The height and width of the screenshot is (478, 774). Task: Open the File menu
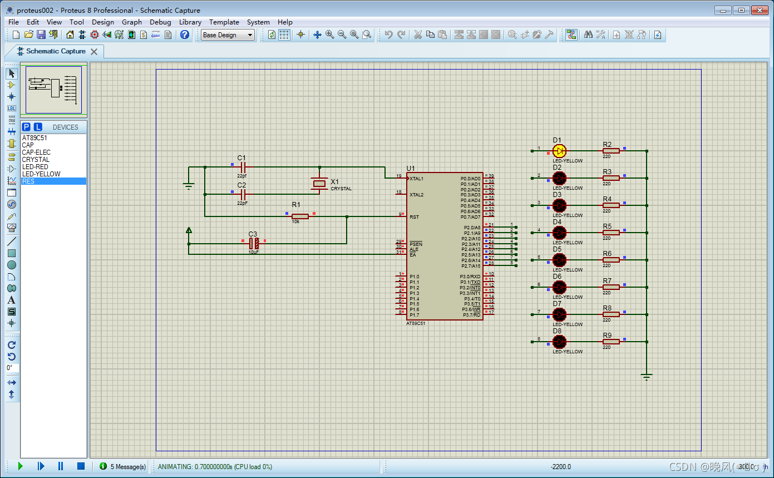click(13, 22)
